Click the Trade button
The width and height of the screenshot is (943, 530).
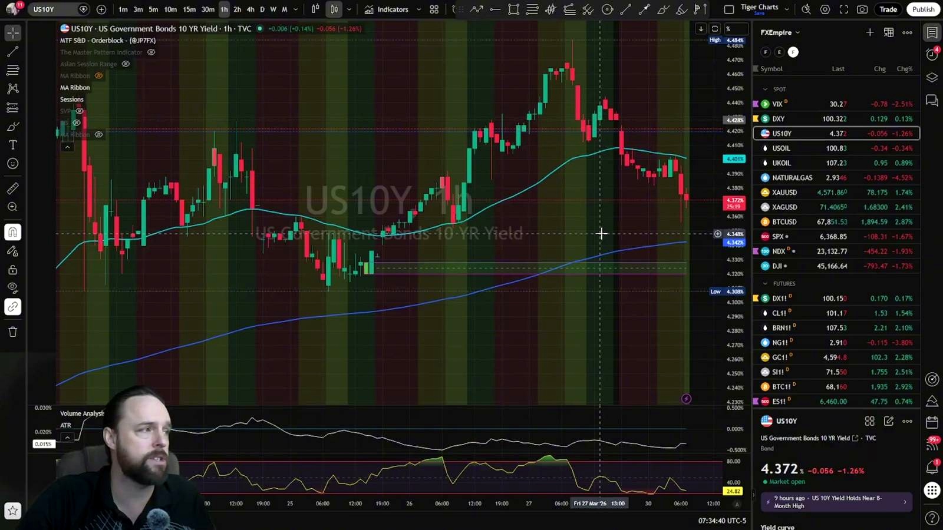point(888,9)
